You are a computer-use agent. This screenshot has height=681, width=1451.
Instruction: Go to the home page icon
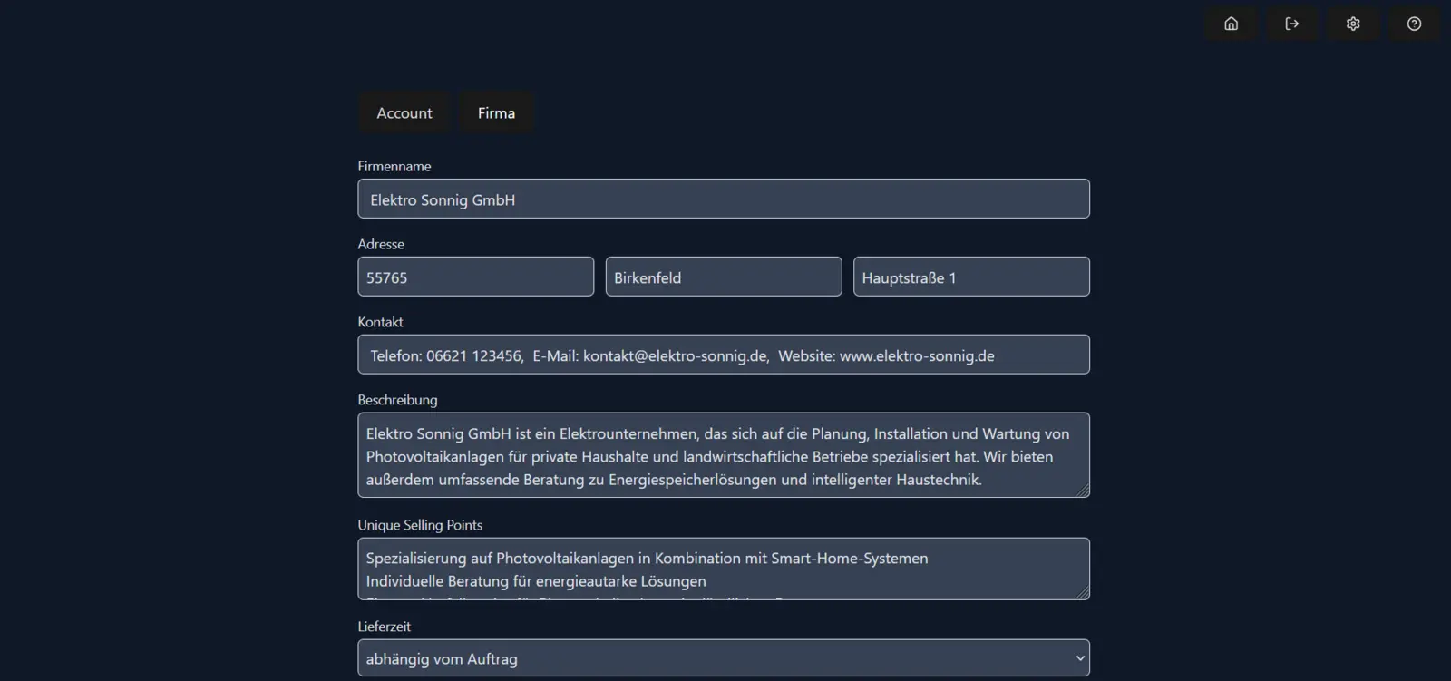pos(1231,24)
